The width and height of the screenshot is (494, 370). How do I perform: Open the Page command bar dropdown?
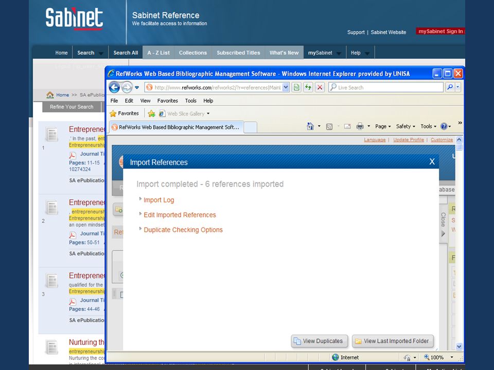pyautogui.click(x=383, y=126)
